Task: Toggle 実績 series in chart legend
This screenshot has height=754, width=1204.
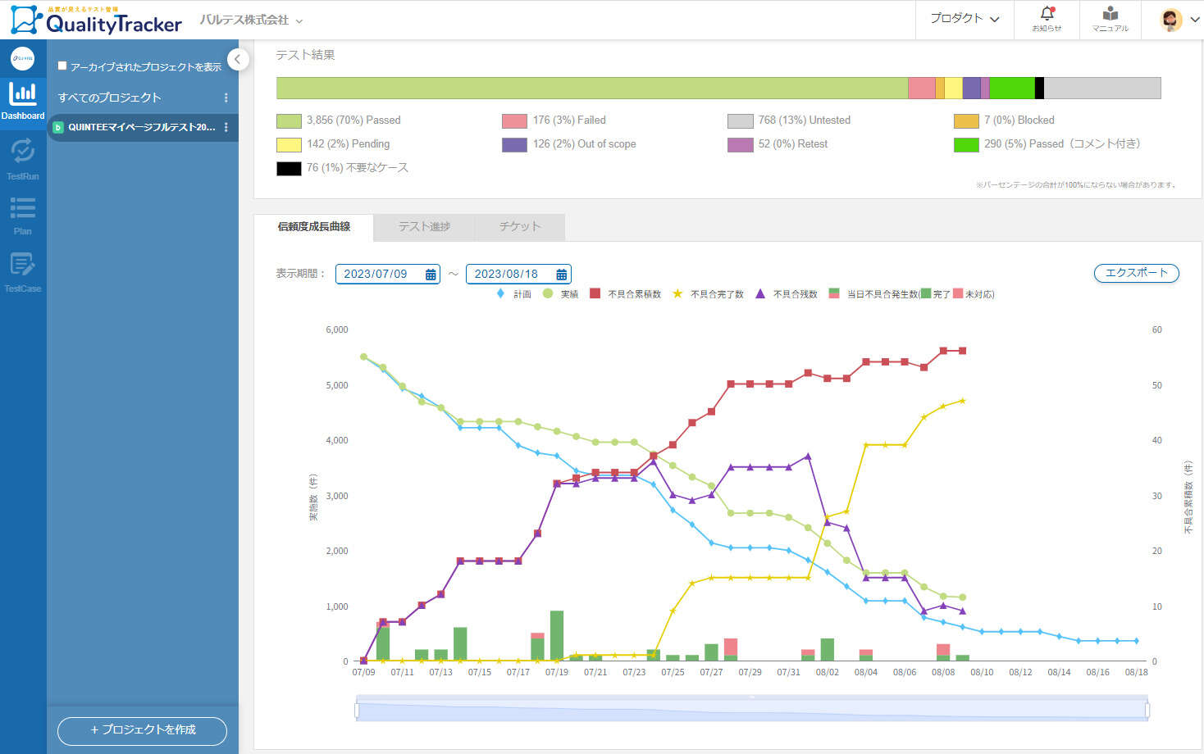Action: (x=560, y=294)
